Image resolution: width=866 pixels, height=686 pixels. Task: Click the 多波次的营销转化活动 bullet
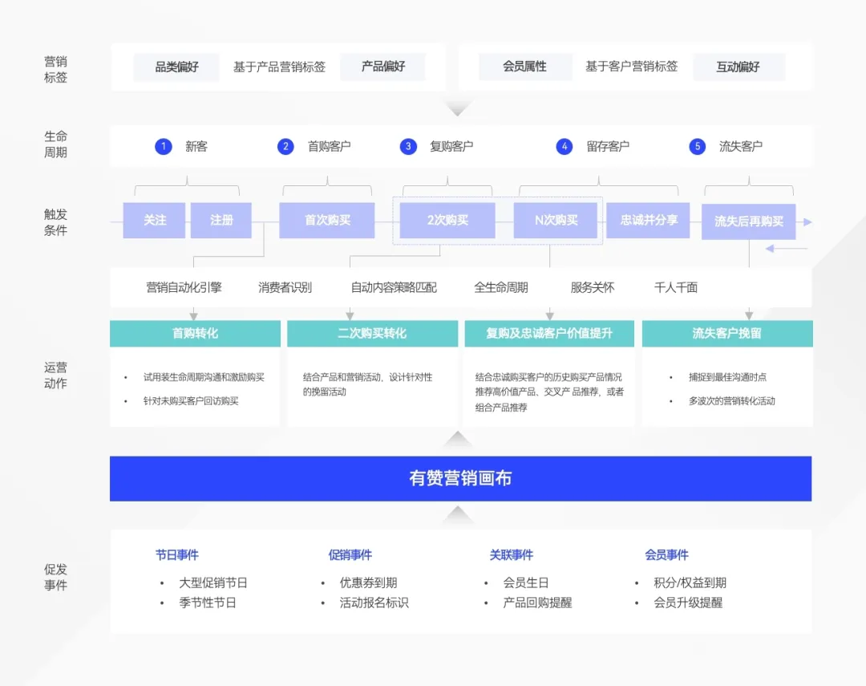pos(732,400)
